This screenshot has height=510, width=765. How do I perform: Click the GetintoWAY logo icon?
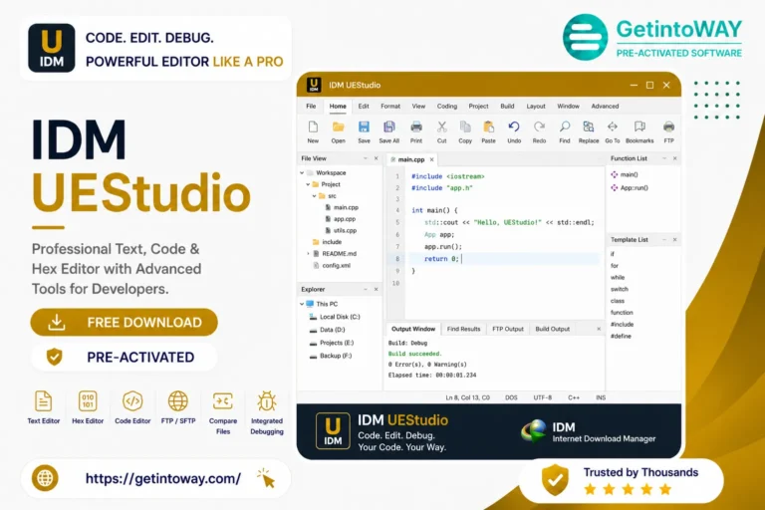(586, 37)
